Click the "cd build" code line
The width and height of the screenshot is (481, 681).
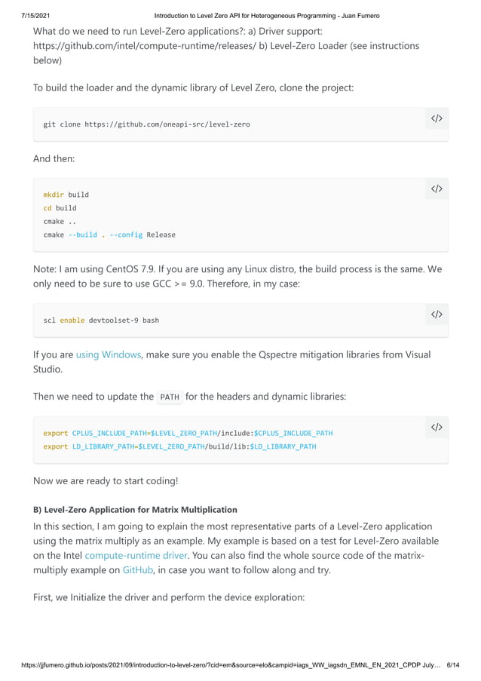tap(60, 208)
